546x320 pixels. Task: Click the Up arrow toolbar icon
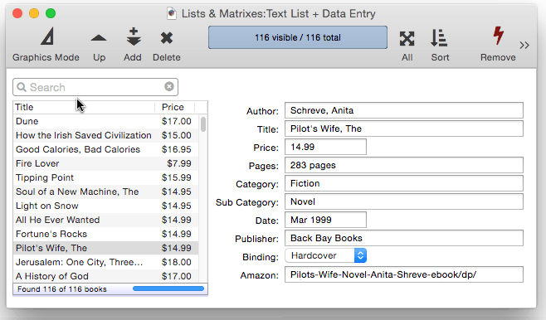click(99, 38)
